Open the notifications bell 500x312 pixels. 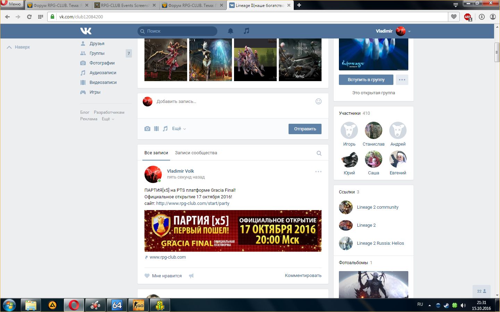pos(230,31)
